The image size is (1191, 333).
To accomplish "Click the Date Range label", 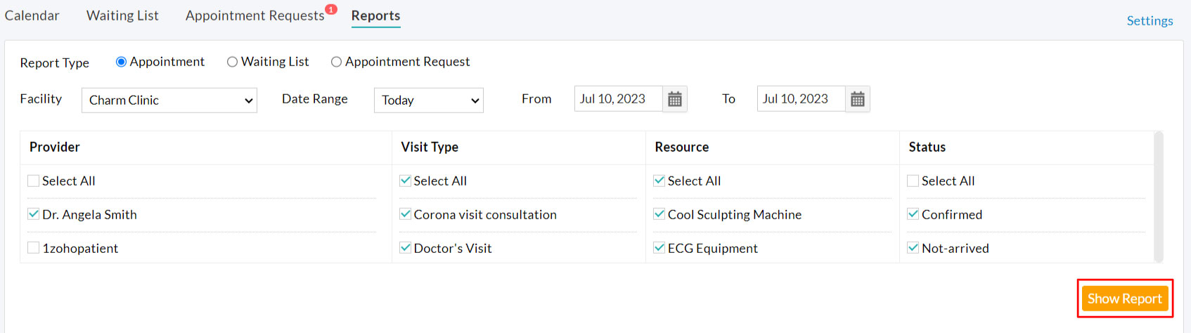I will point(315,99).
